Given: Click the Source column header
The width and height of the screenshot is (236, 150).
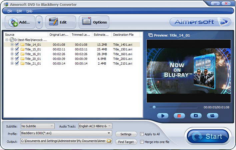Looking at the screenshot, I should click(x=26, y=35).
